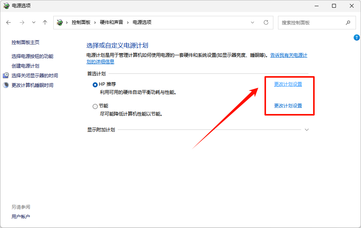This screenshot has height=228, width=361.
Task: Click the power icon beside 更改计算机睡眠时间
Action: pos(6,85)
